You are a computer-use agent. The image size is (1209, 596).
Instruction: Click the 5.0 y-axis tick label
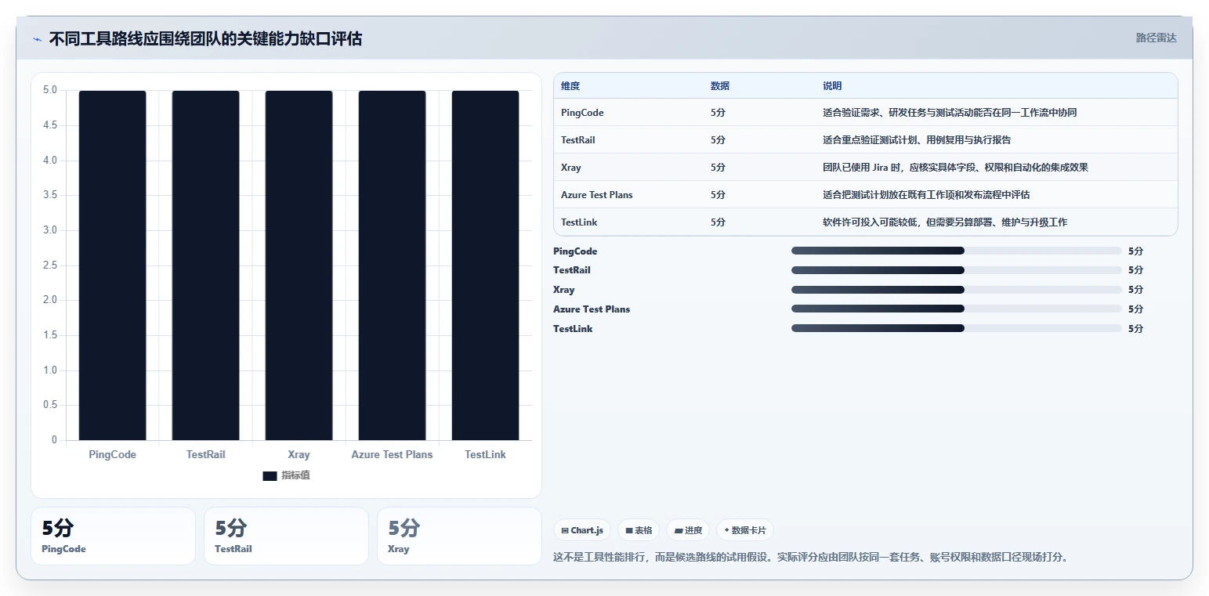point(50,90)
